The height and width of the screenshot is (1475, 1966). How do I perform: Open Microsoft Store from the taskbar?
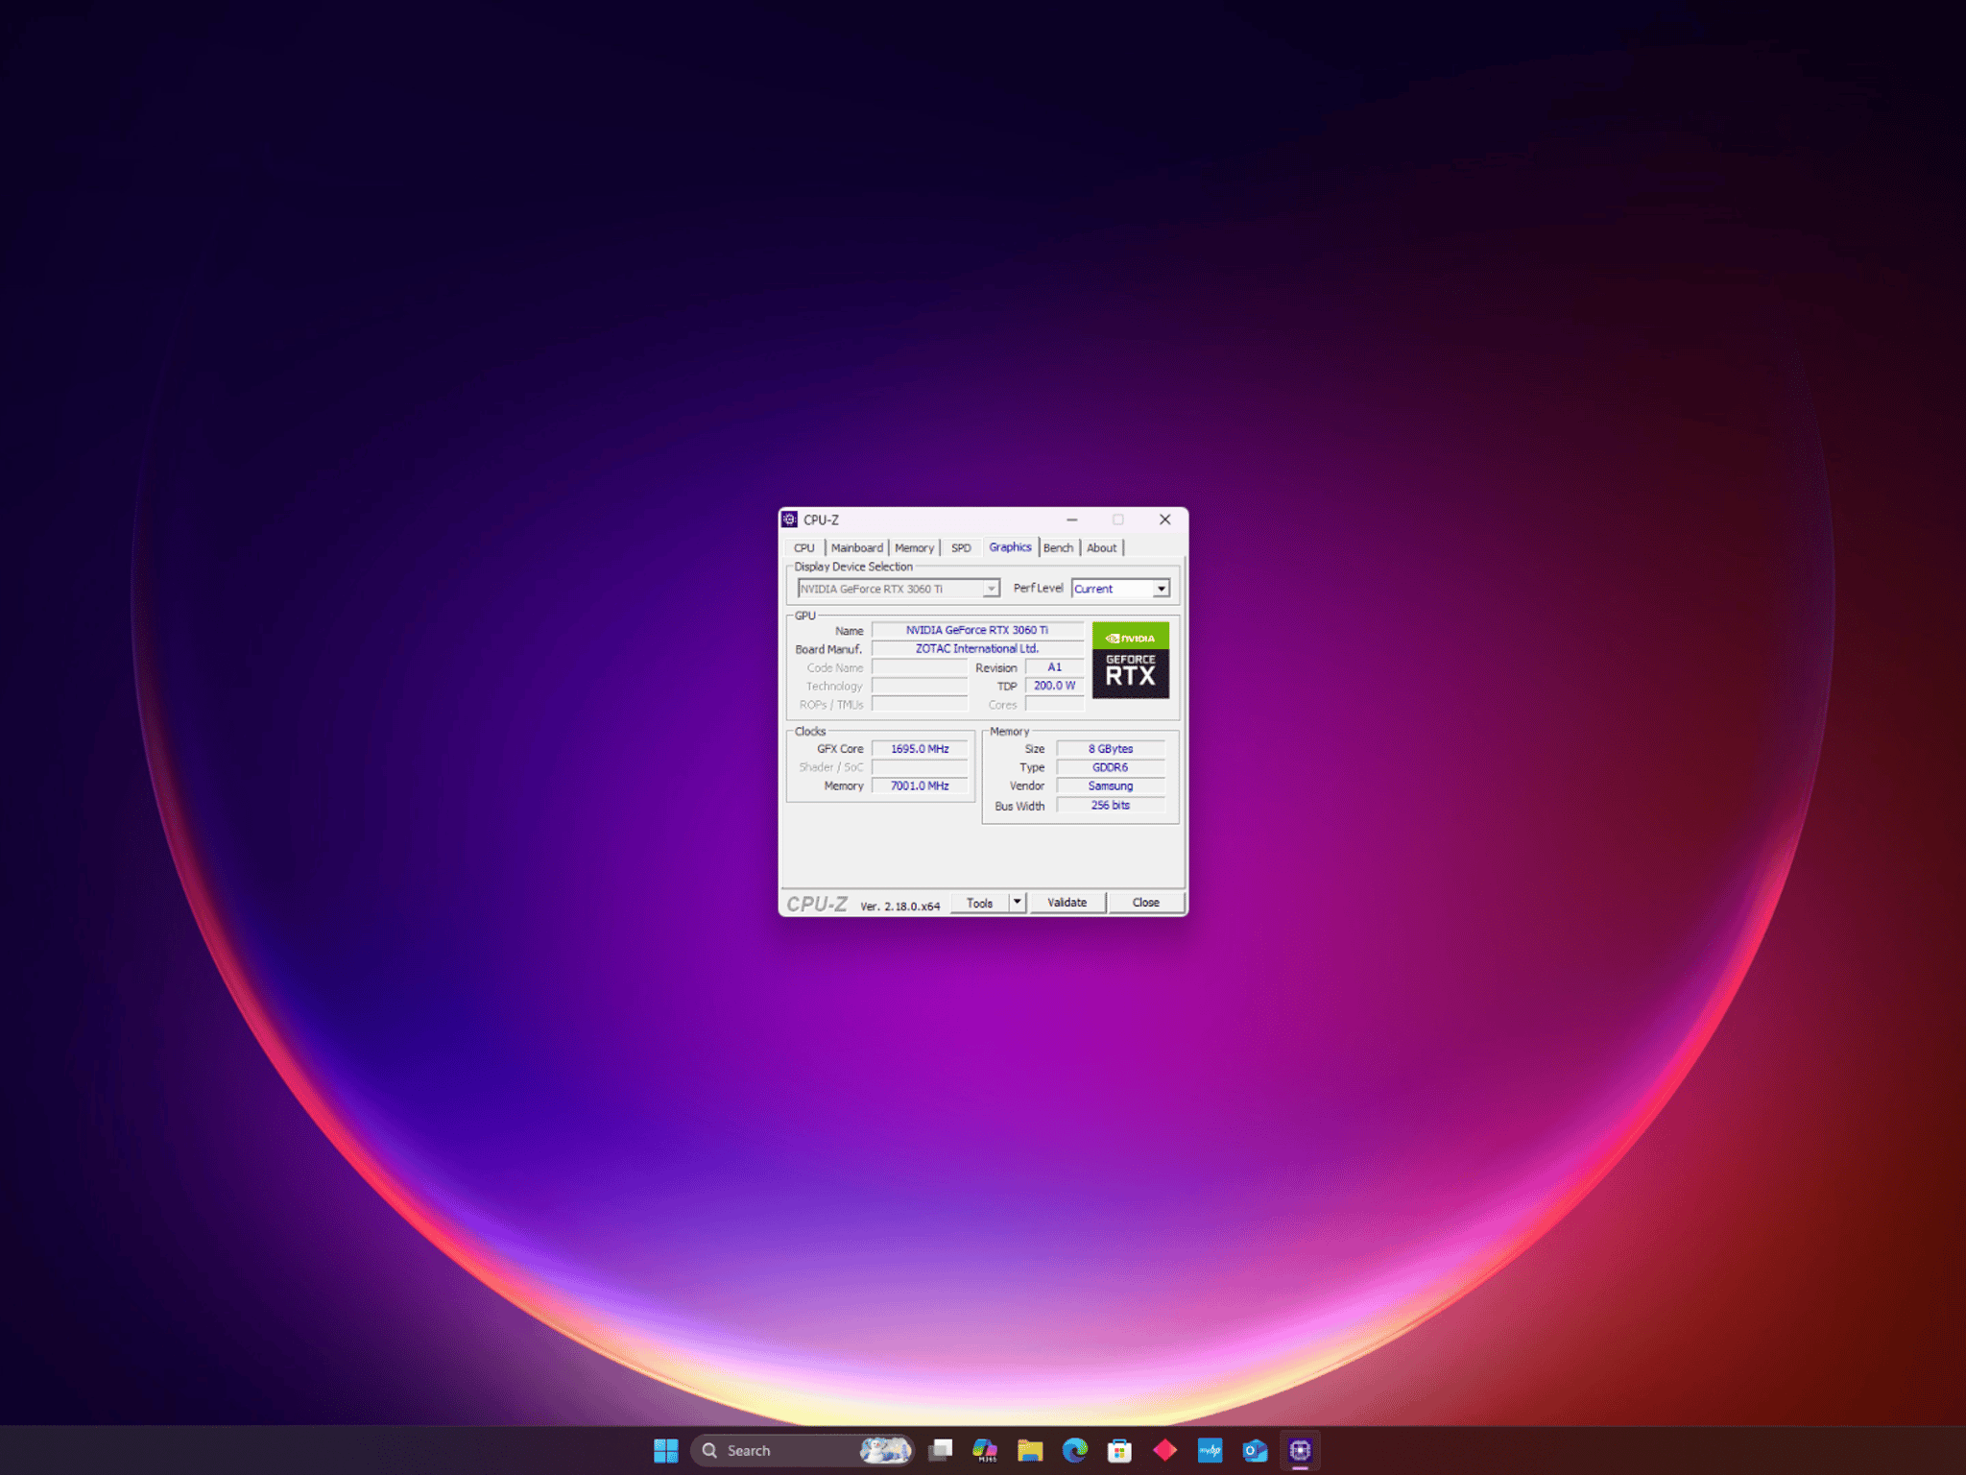click(x=1119, y=1450)
